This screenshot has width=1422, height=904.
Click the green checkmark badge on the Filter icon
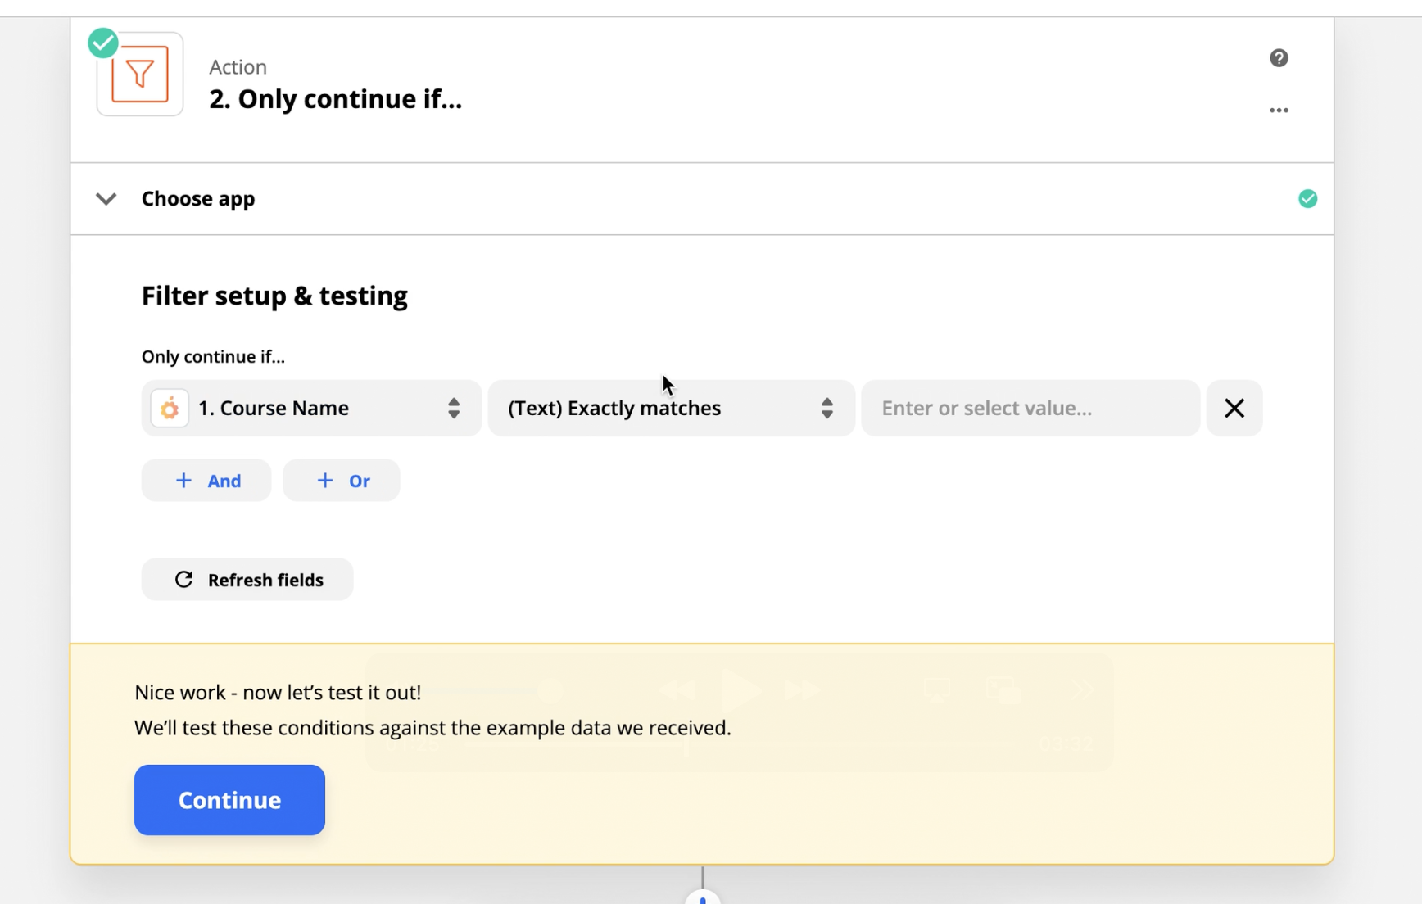point(103,43)
